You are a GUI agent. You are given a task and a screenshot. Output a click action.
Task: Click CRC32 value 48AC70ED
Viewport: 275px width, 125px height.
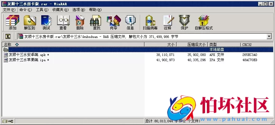pyautogui.click(x=250, y=60)
